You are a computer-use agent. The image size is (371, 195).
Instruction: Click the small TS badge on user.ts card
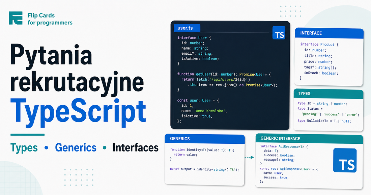click(x=279, y=33)
